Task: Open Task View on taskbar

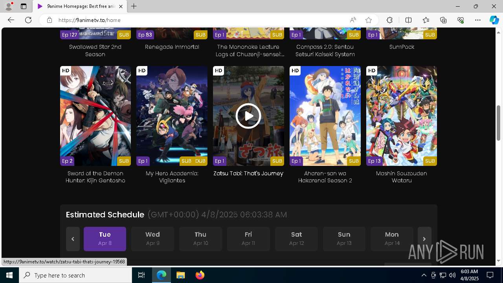Action: (x=141, y=275)
